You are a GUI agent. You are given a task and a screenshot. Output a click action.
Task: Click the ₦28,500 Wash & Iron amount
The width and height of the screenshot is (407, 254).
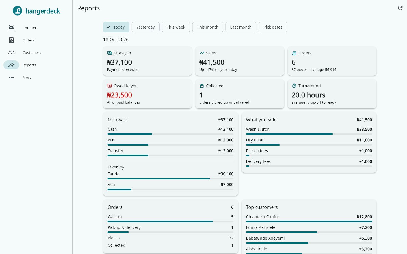tap(364, 129)
